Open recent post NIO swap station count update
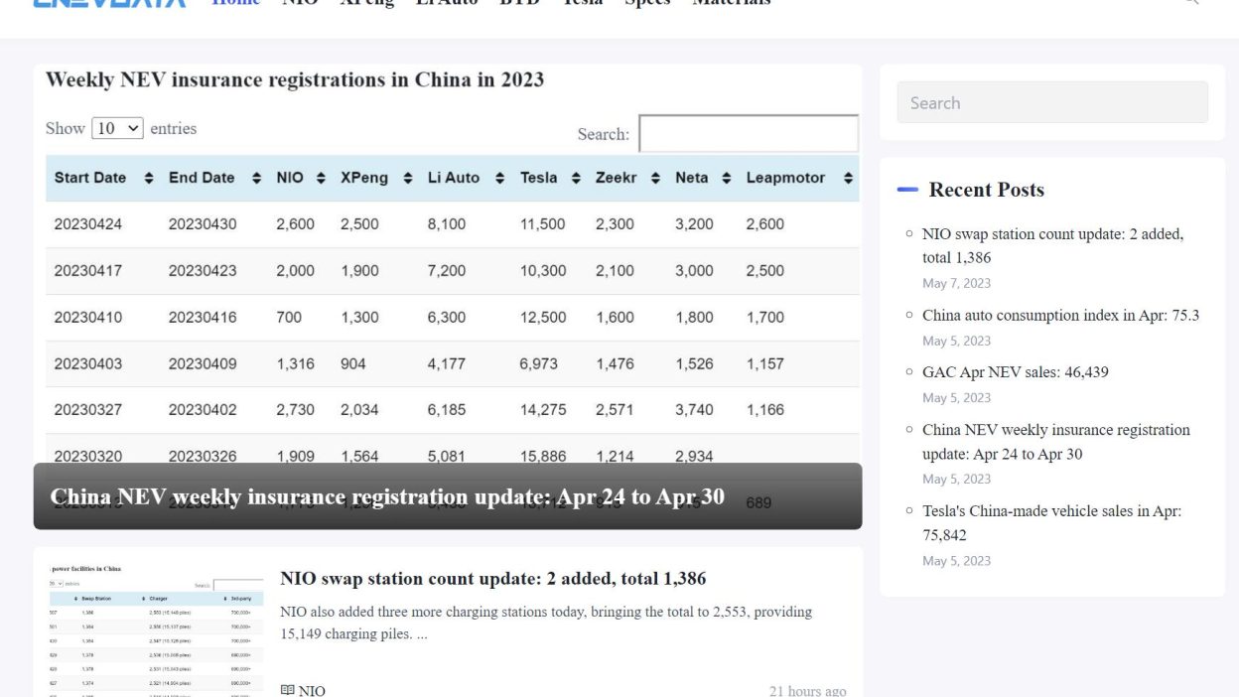 point(1052,245)
